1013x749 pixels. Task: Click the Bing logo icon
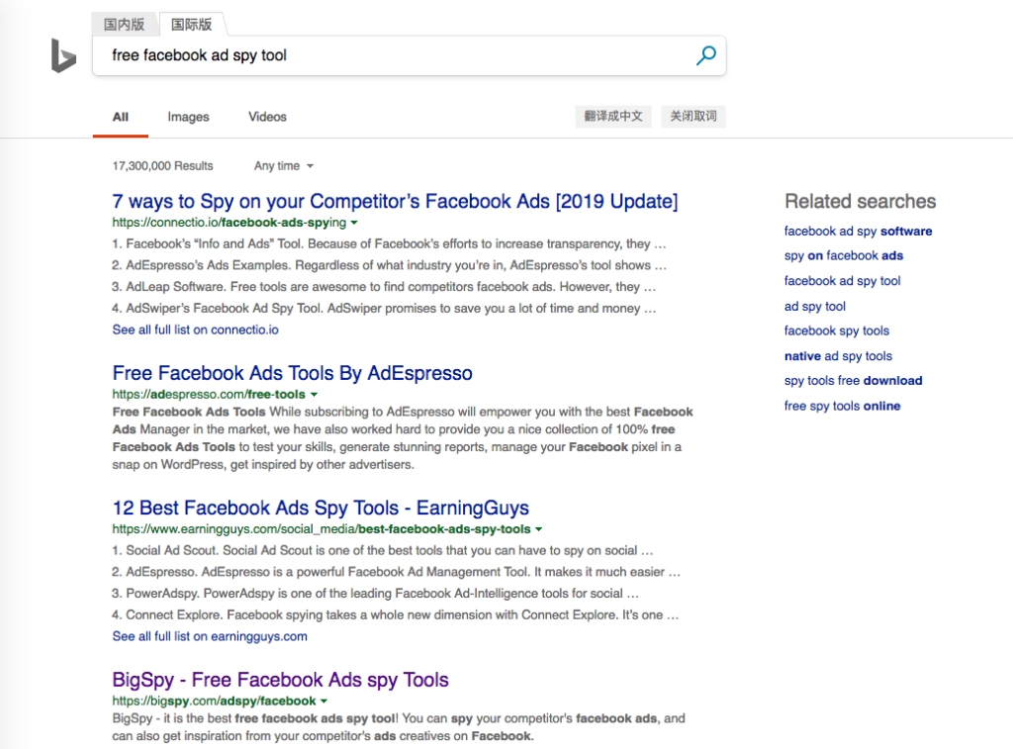coord(63,55)
